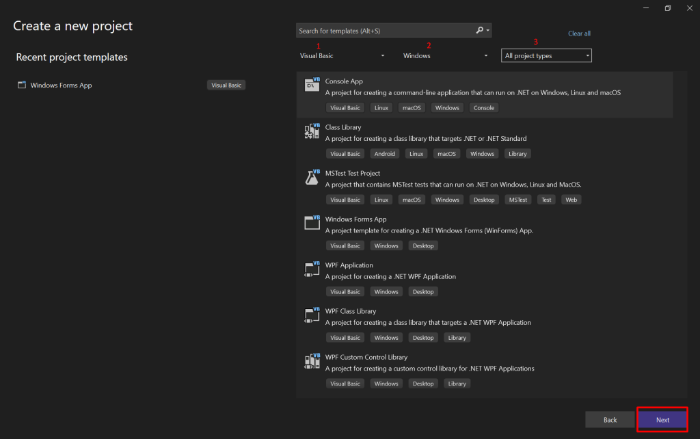Select the MSTest Test Project title
The width and height of the screenshot is (700, 439).
[x=352, y=173]
